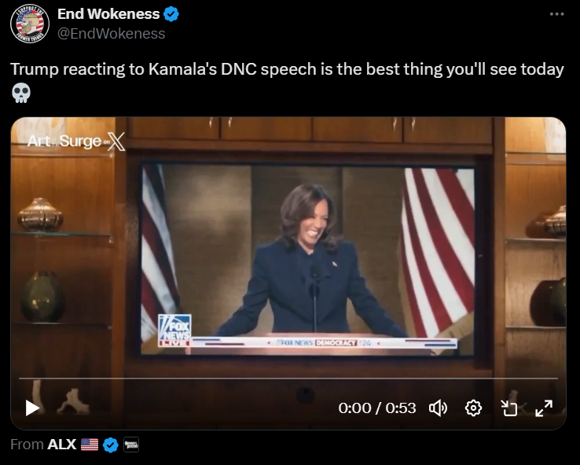Open End Wokeness profile avatar
The image size is (580, 465).
click(x=30, y=24)
